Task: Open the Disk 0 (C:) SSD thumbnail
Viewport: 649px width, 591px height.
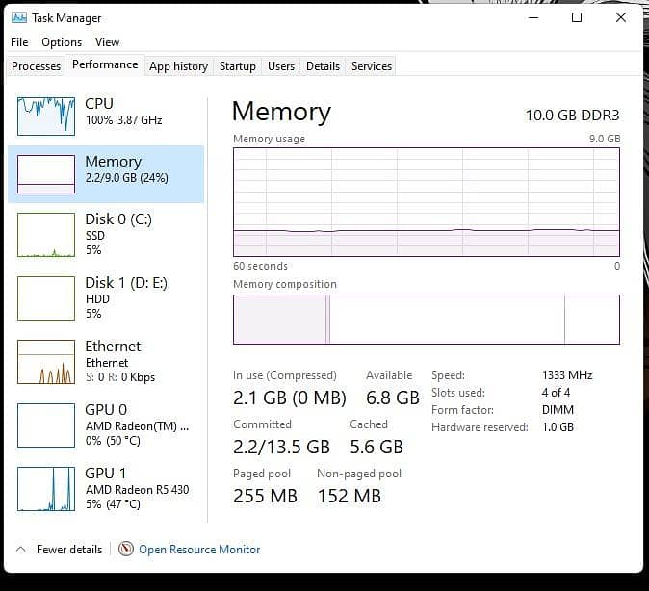Action: pos(46,235)
